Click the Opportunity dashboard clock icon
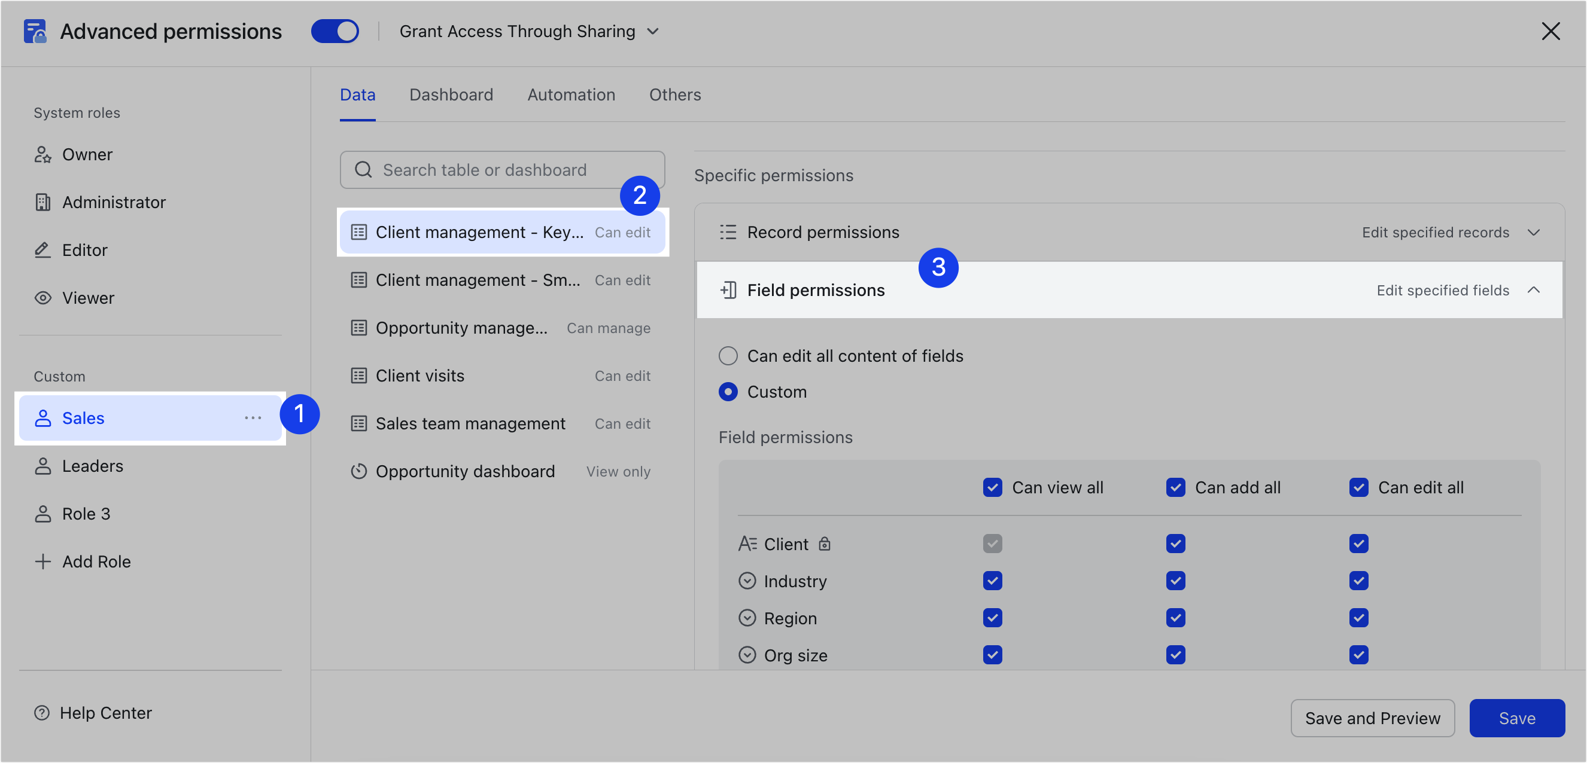Image resolution: width=1587 pixels, height=763 pixels. pyautogui.click(x=358, y=472)
